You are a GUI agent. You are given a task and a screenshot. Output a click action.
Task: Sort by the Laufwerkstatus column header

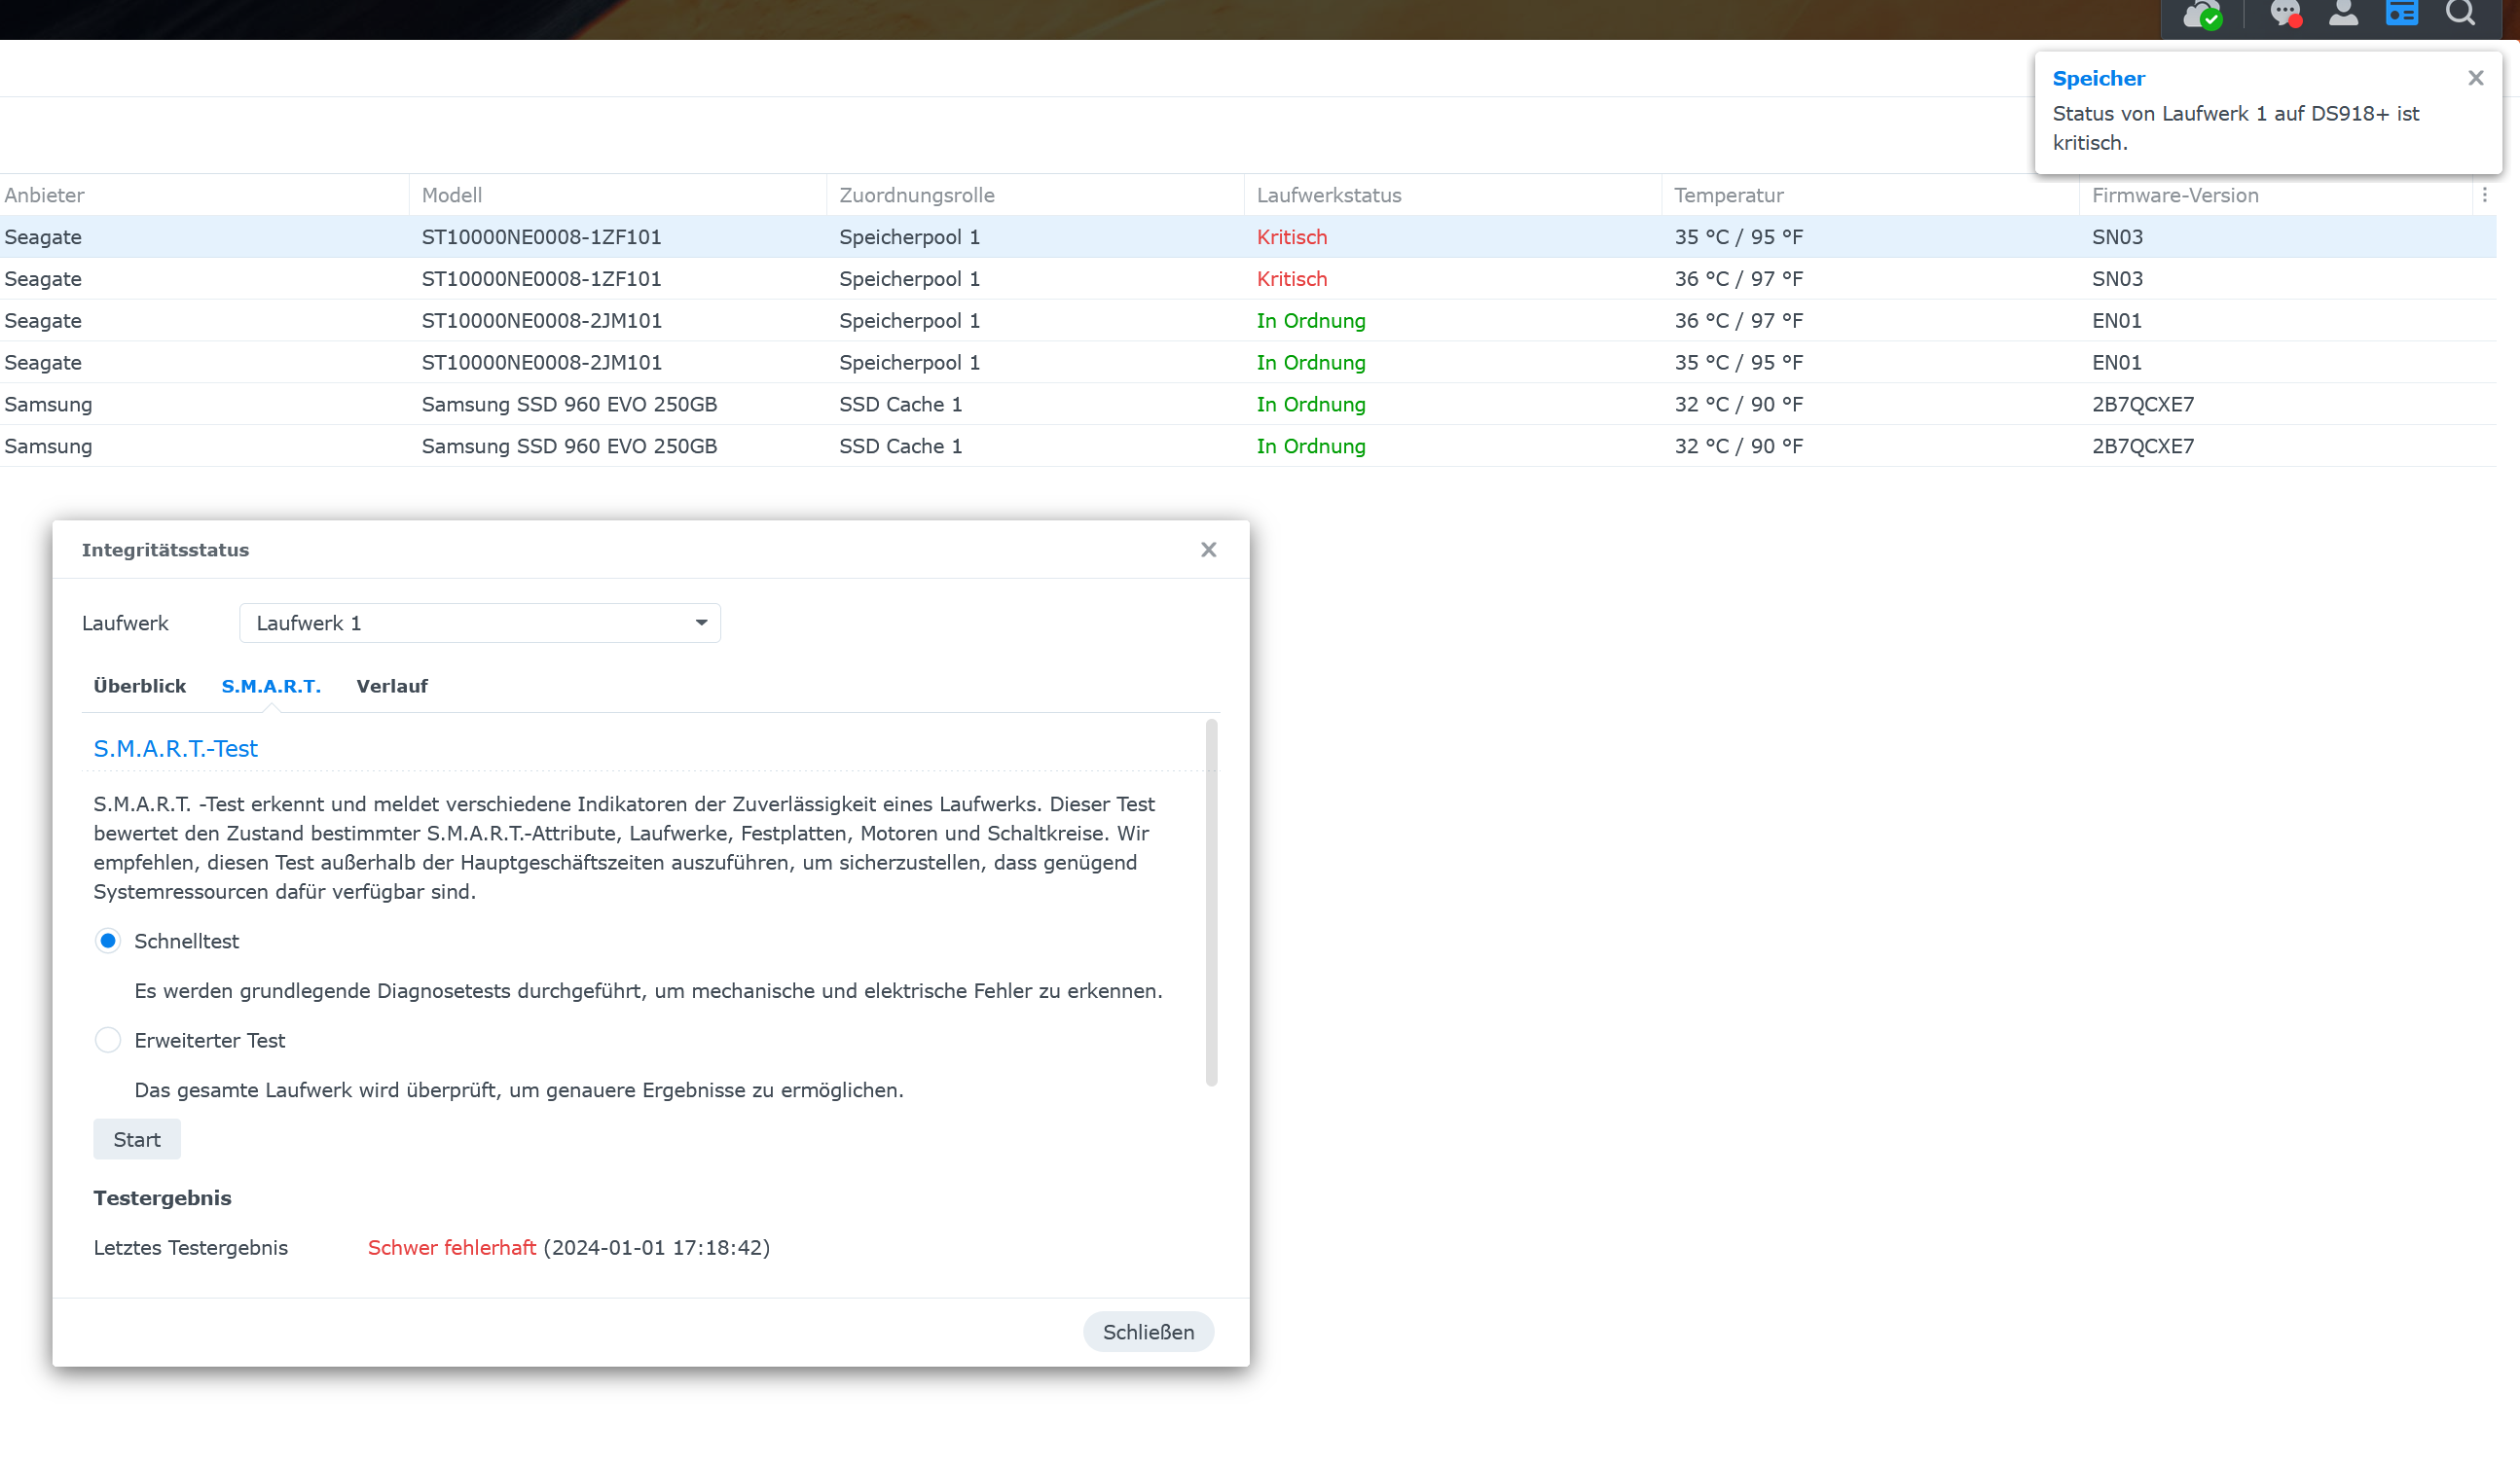[x=1328, y=196]
